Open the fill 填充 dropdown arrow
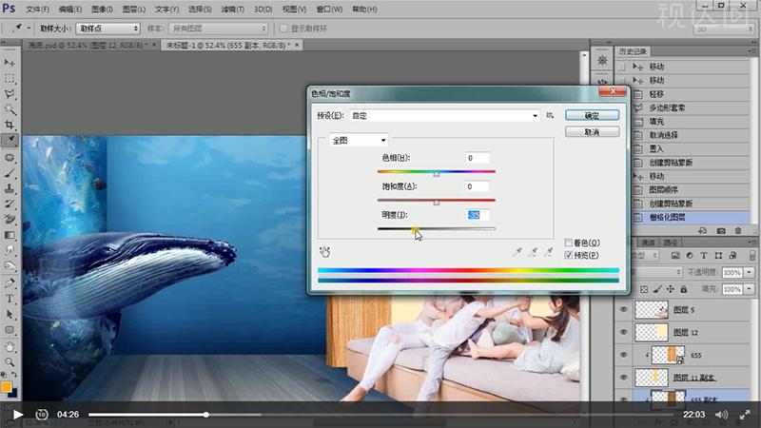761x428 pixels. 749,289
